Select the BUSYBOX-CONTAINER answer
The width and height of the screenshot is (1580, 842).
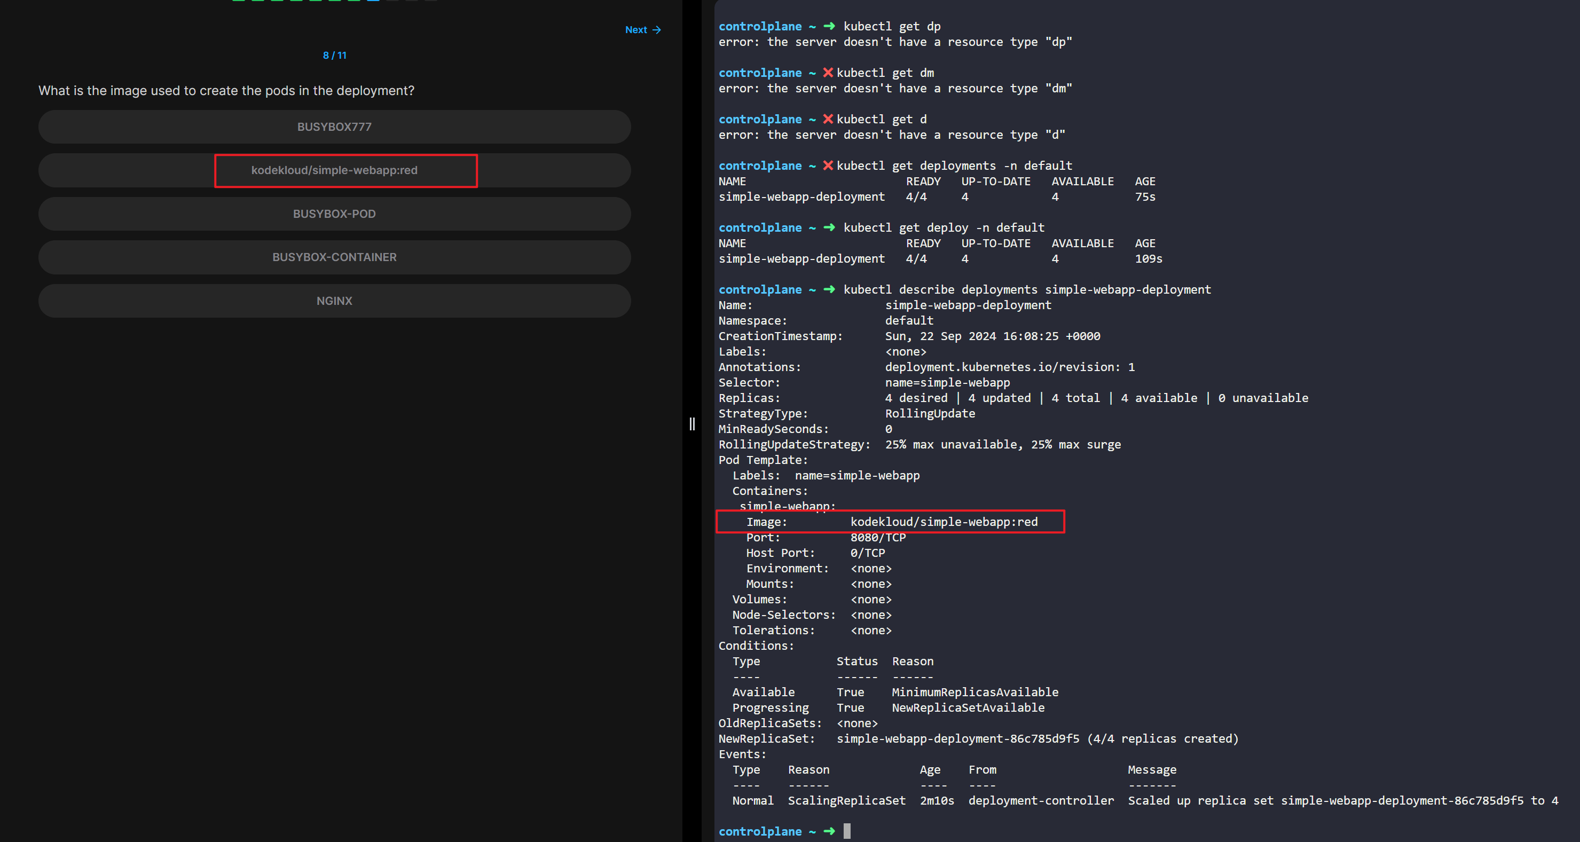click(x=334, y=257)
